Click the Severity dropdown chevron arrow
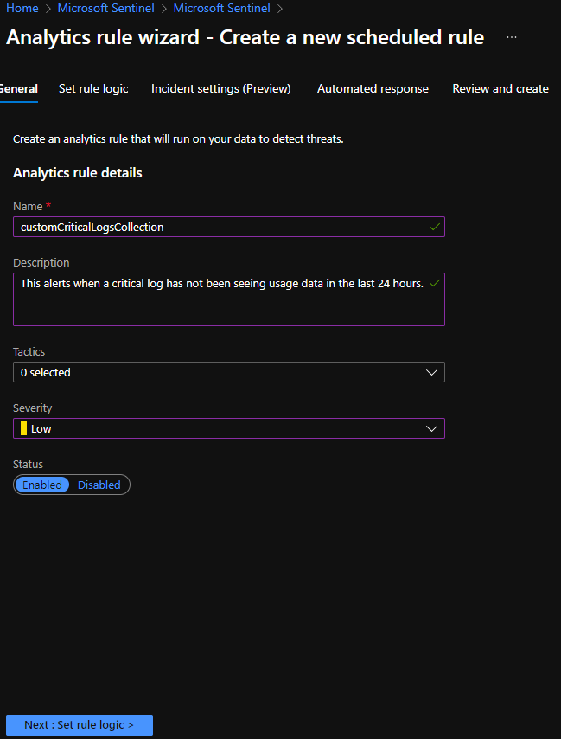This screenshot has width=561, height=739. (431, 428)
